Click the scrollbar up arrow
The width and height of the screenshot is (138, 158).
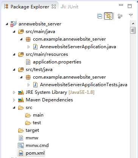click(133, 24)
